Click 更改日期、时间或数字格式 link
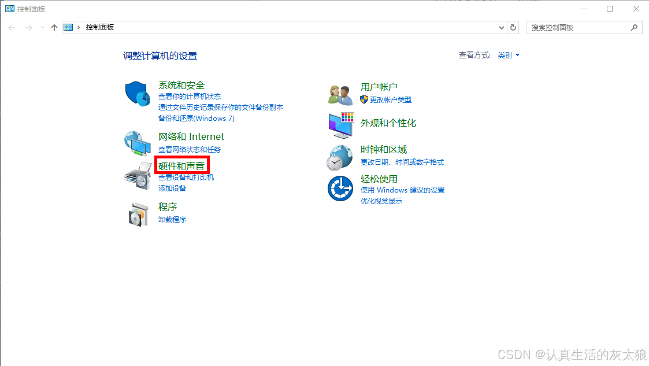The width and height of the screenshot is (649, 366). pos(402,162)
